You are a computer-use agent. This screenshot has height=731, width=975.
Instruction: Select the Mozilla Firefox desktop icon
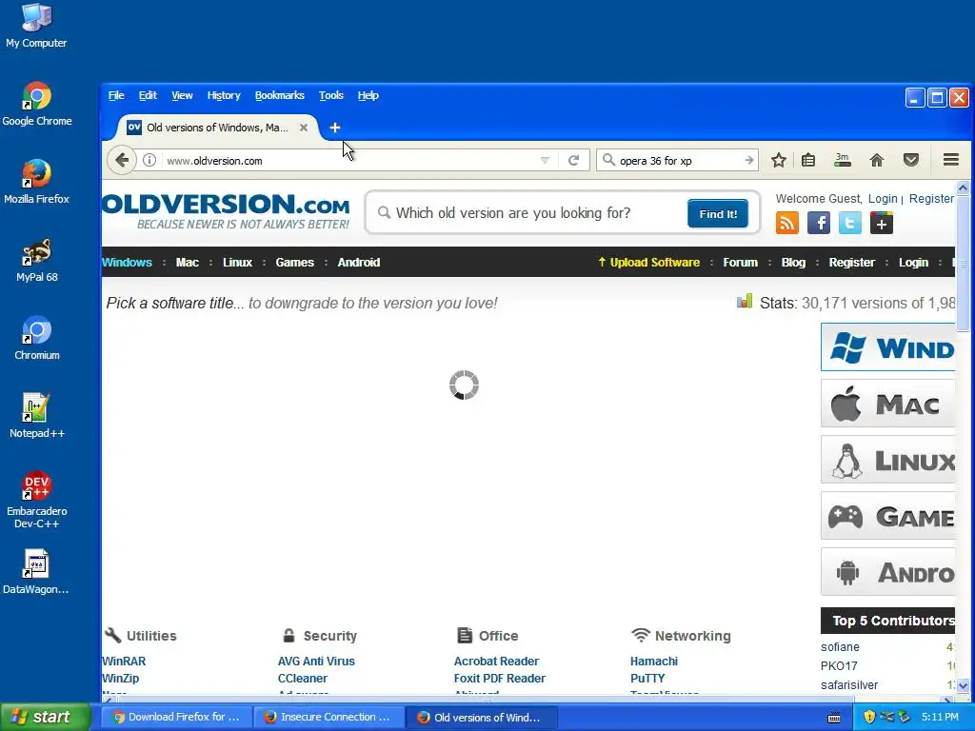point(37,182)
